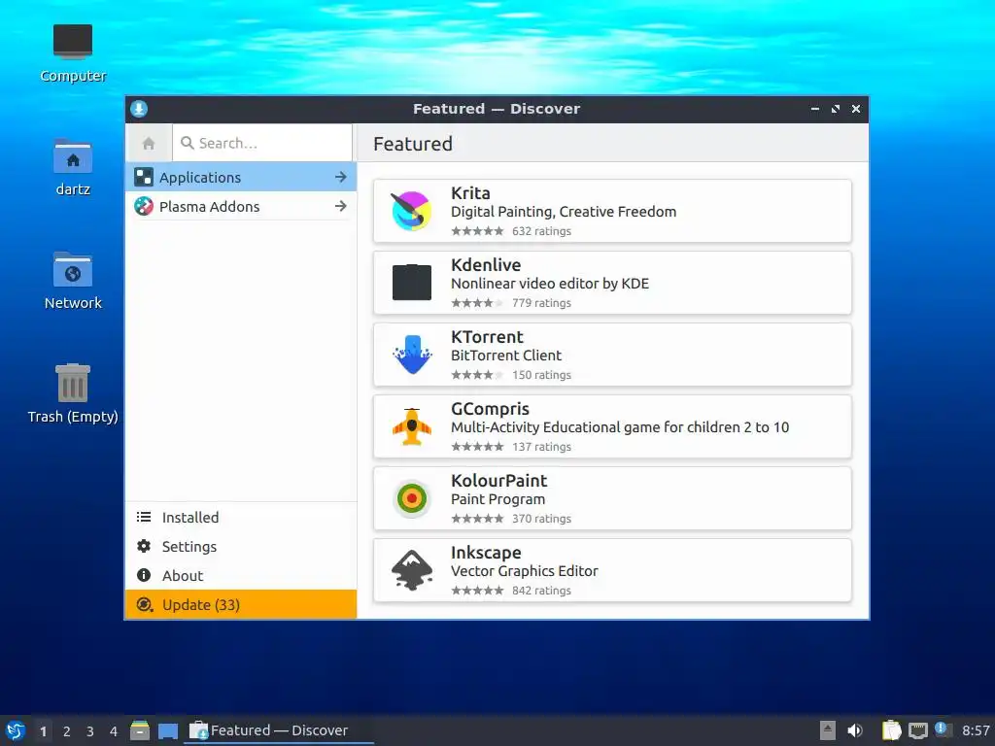Screen dimensions: 995x746
Task: Click '632 ratings' text on Krita
Action: tap(541, 231)
